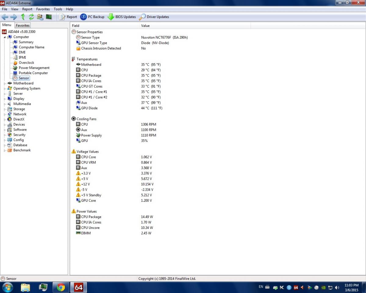366x293 pixels.
Task: Select the Menu tab in the sidebar
Action: 7,25
